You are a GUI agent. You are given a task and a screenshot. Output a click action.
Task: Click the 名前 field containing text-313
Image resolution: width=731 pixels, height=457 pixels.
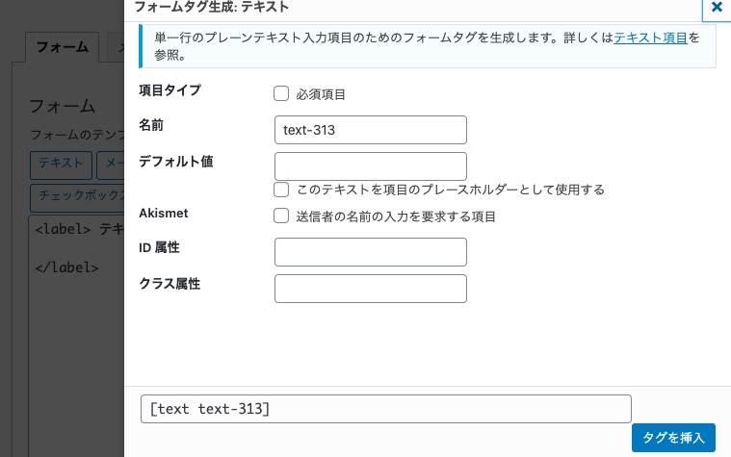370,130
